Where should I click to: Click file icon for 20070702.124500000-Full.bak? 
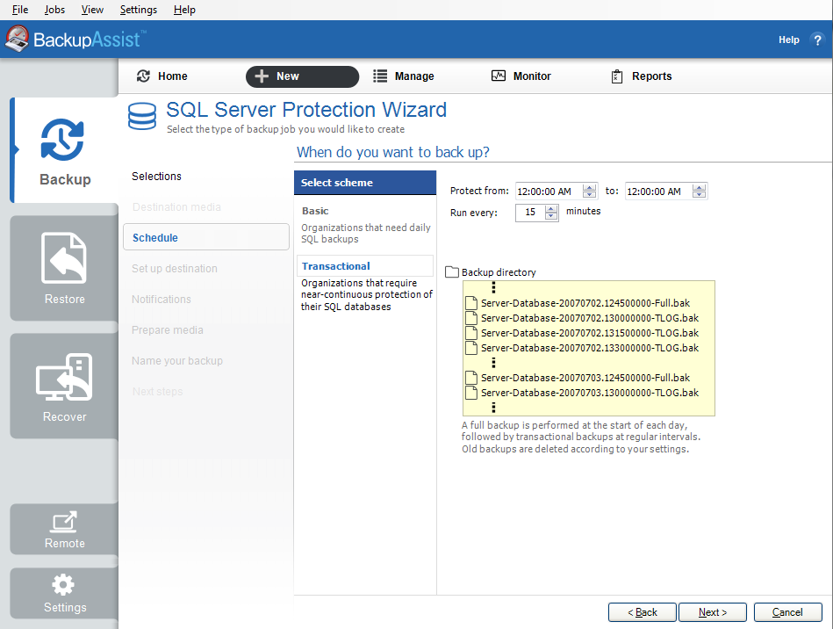click(x=471, y=303)
